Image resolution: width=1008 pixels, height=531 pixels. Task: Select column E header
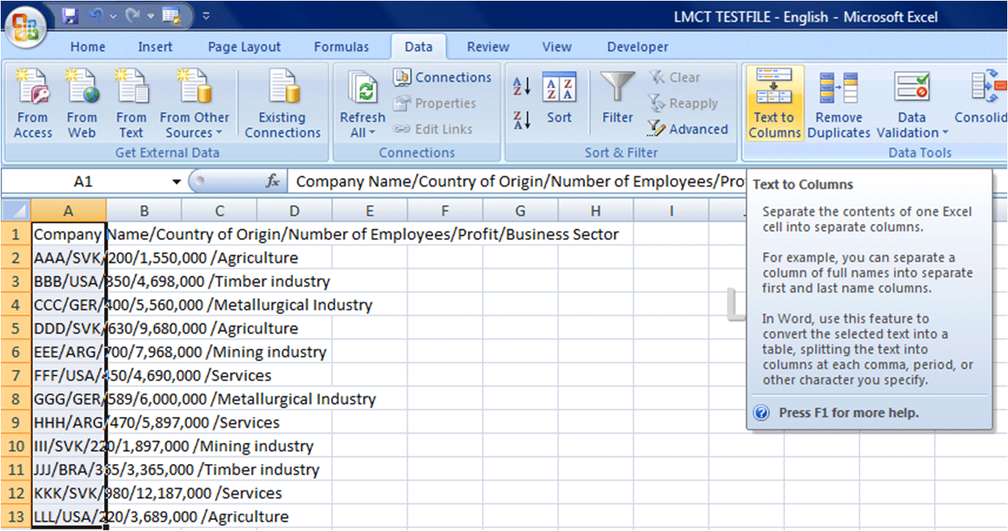(370, 211)
